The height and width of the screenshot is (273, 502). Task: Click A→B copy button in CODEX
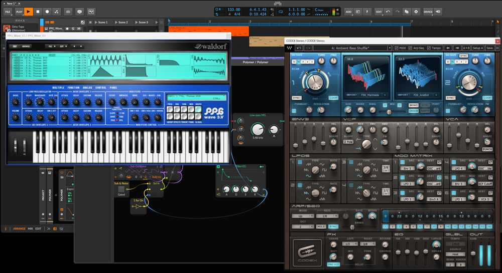click(x=466, y=48)
